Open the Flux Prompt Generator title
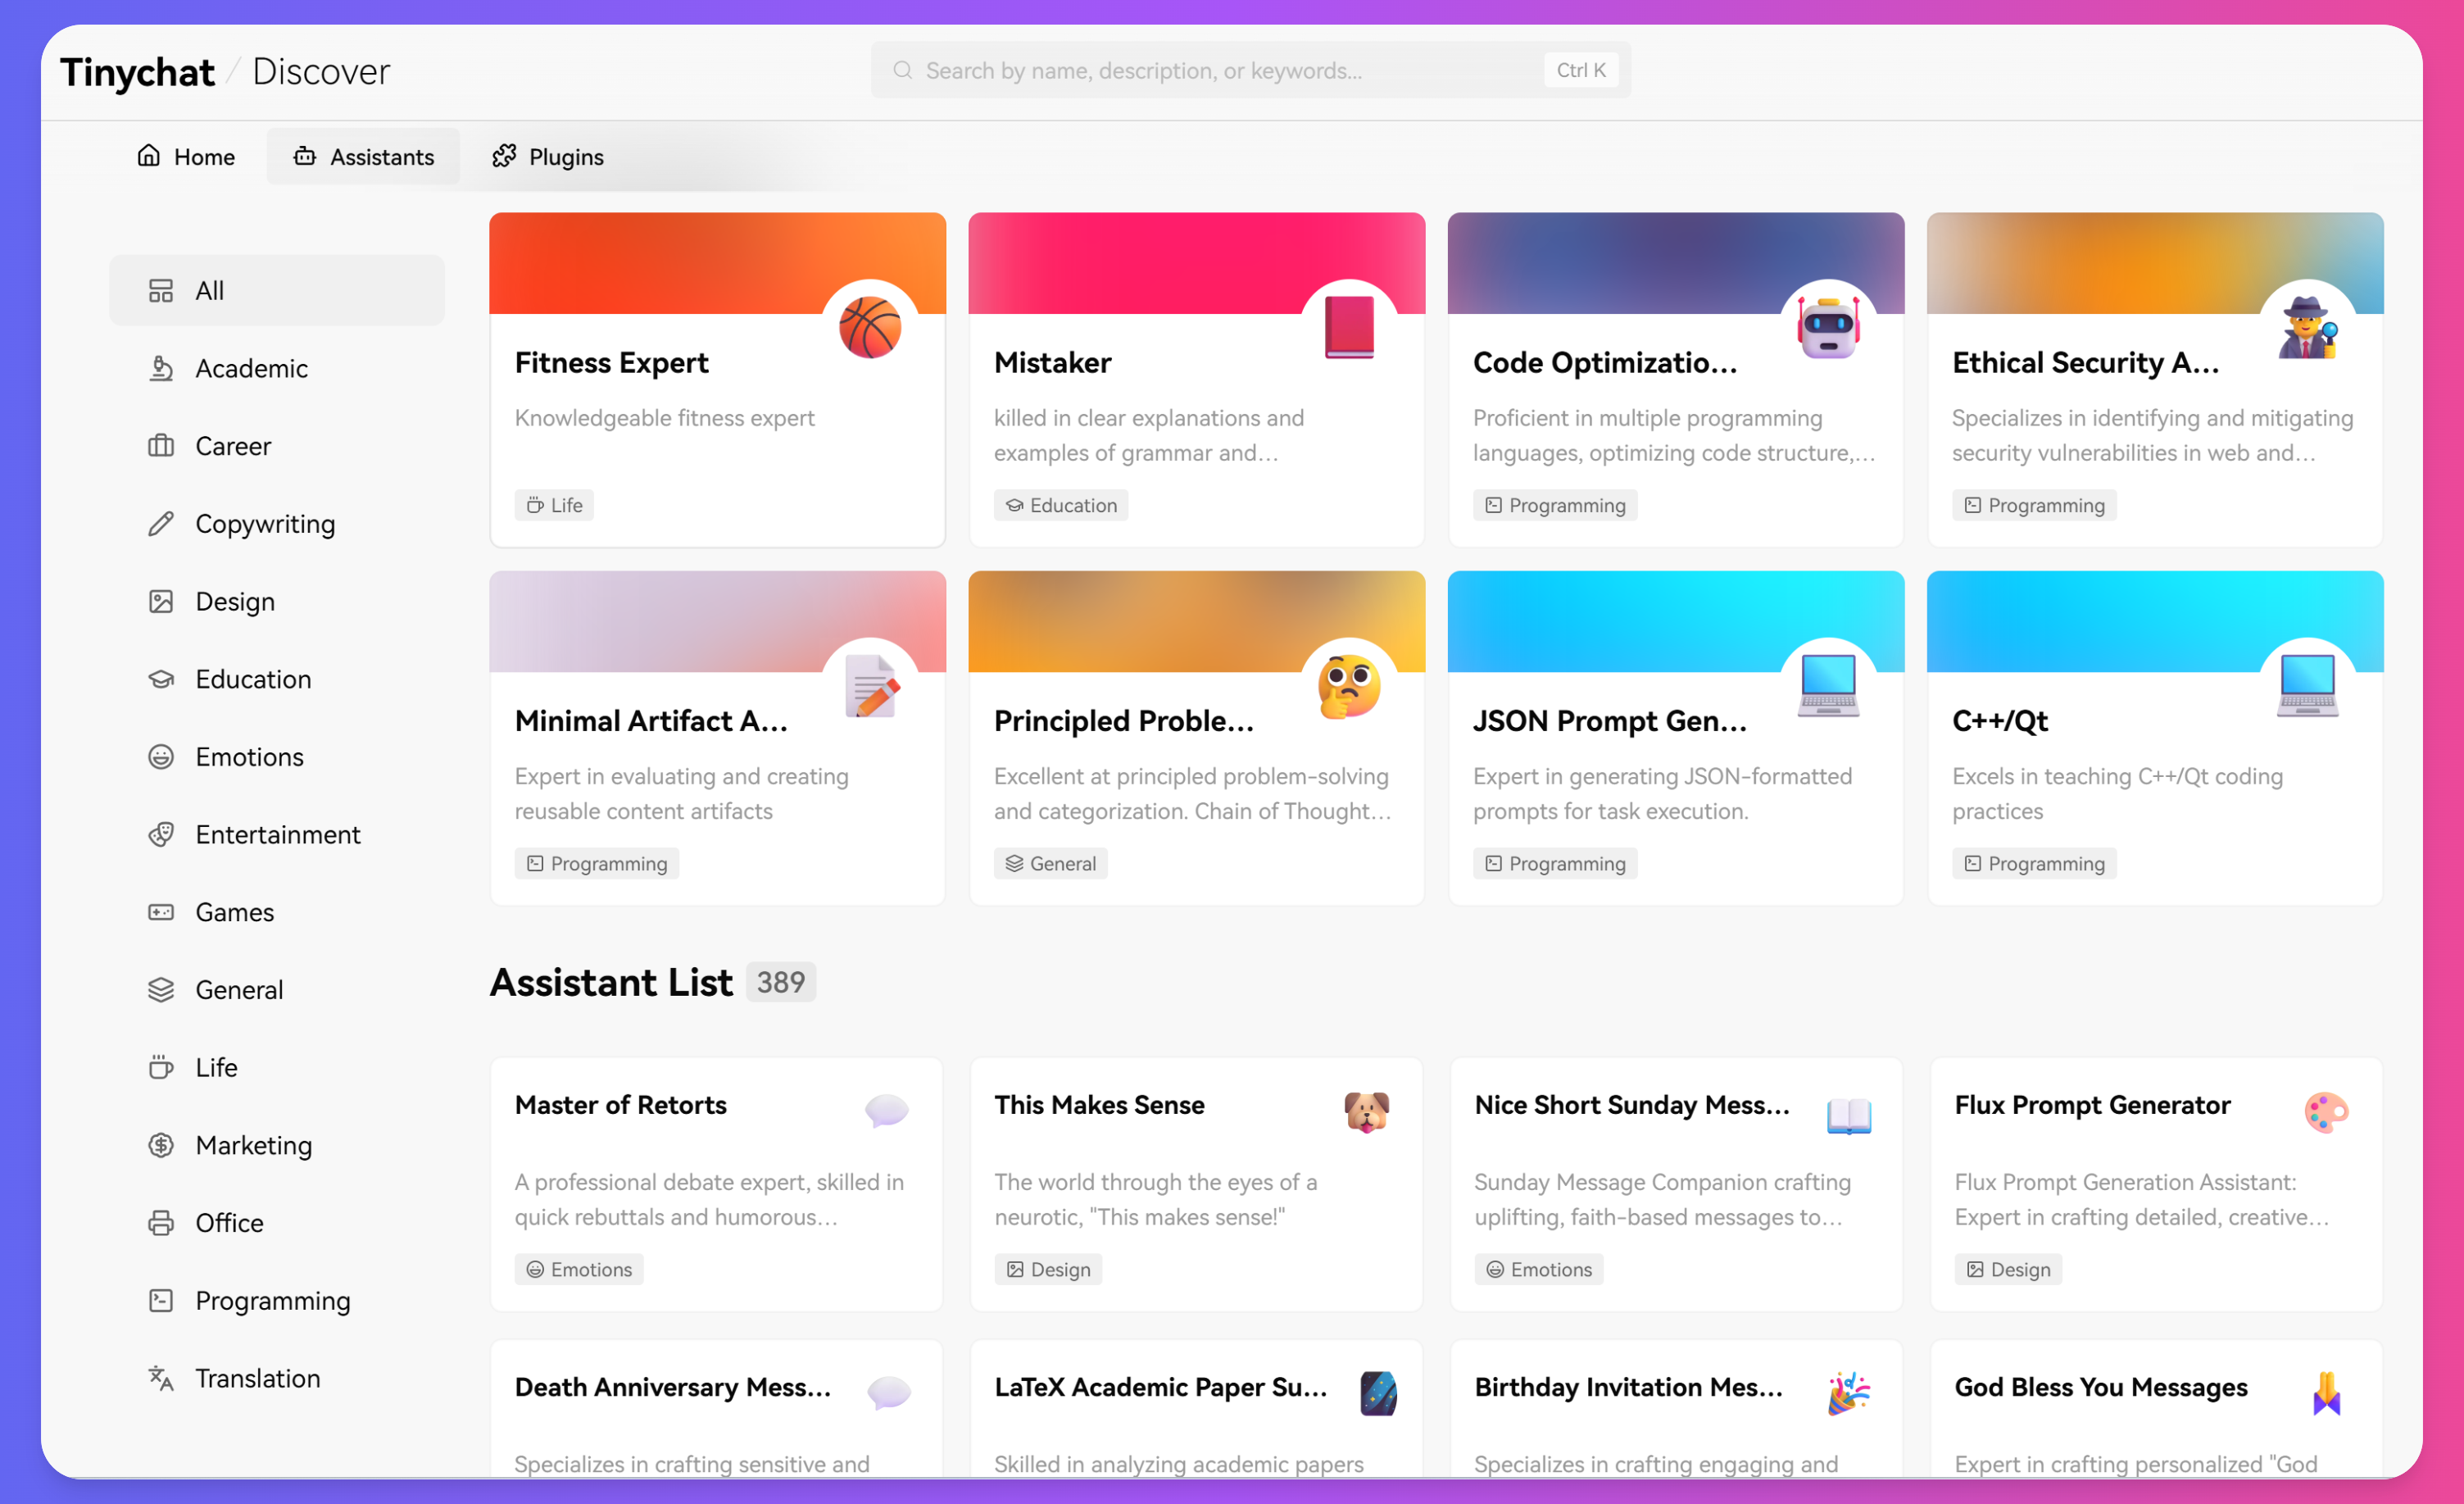This screenshot has width=2464, height=1504. tap(2092, 1105)
